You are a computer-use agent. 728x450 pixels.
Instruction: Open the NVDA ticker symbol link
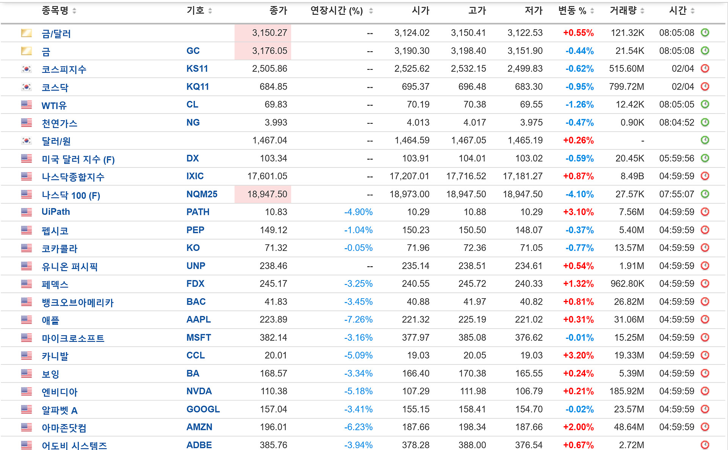(199, 391)
